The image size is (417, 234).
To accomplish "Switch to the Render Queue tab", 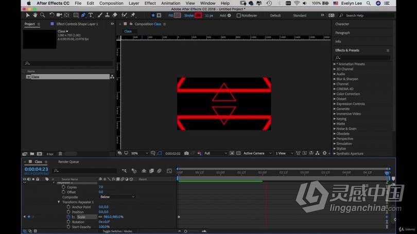I will (68, 161).
